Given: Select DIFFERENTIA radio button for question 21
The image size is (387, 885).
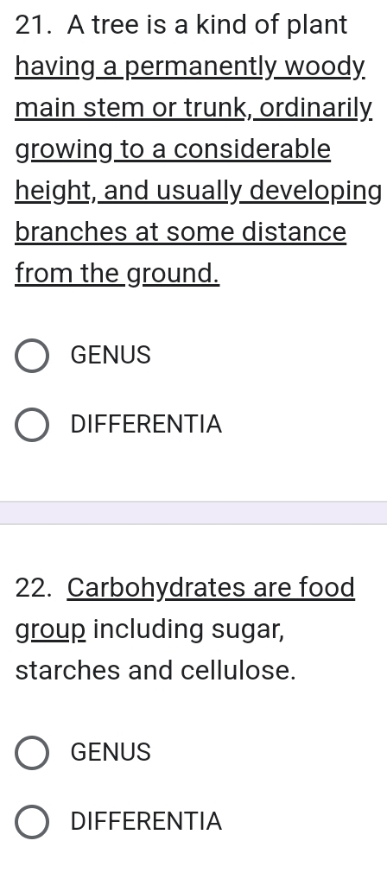Looking at the screenshot, I should click(32, 425).
